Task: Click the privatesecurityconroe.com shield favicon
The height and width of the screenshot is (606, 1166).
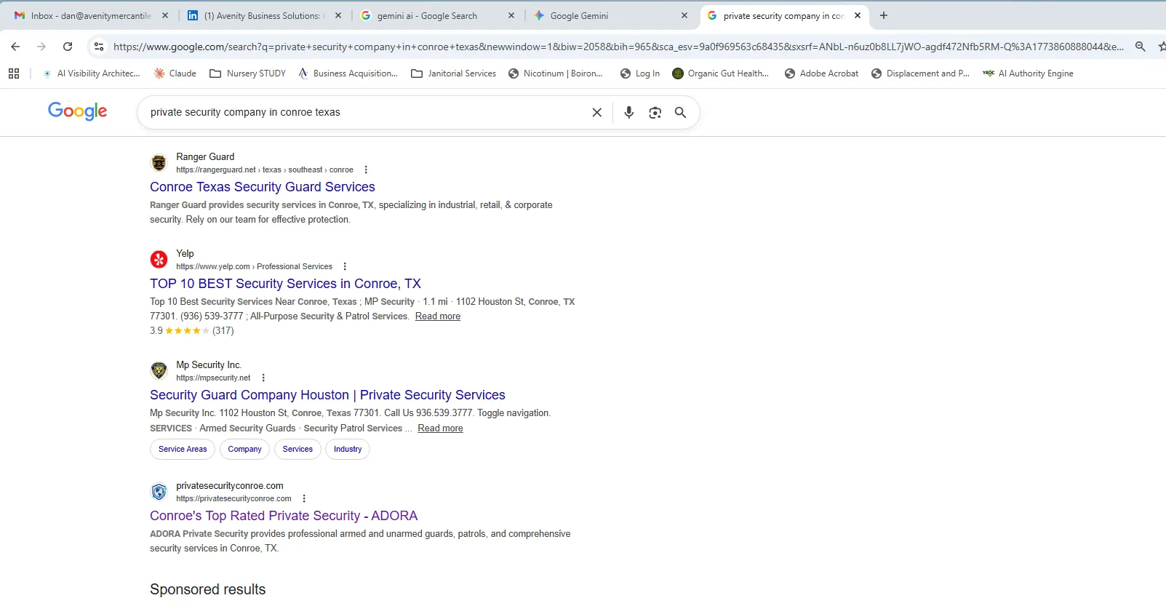Action: point(159,492)
